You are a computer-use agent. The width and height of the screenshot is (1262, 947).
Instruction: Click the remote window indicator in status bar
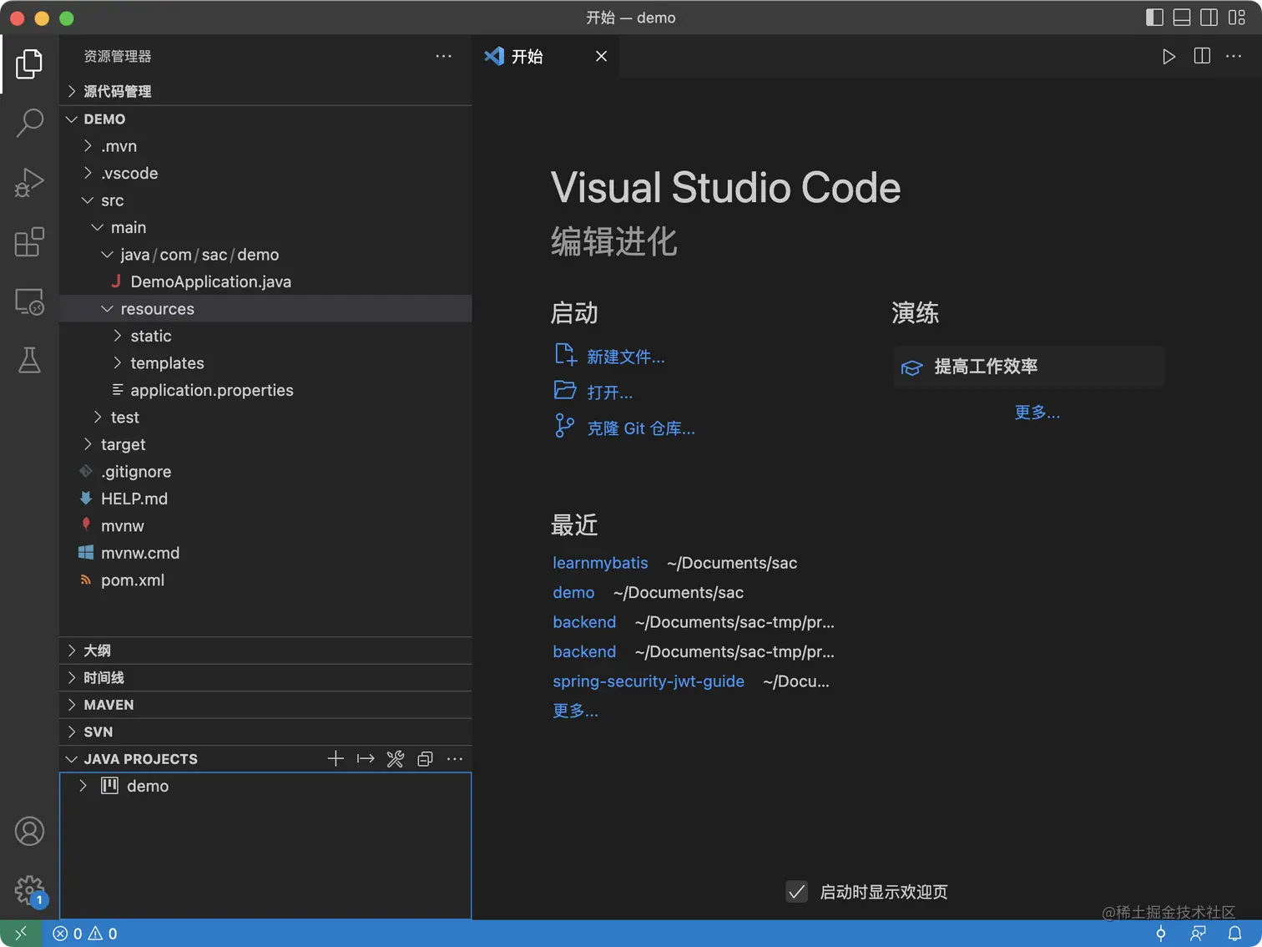(20, 934)
